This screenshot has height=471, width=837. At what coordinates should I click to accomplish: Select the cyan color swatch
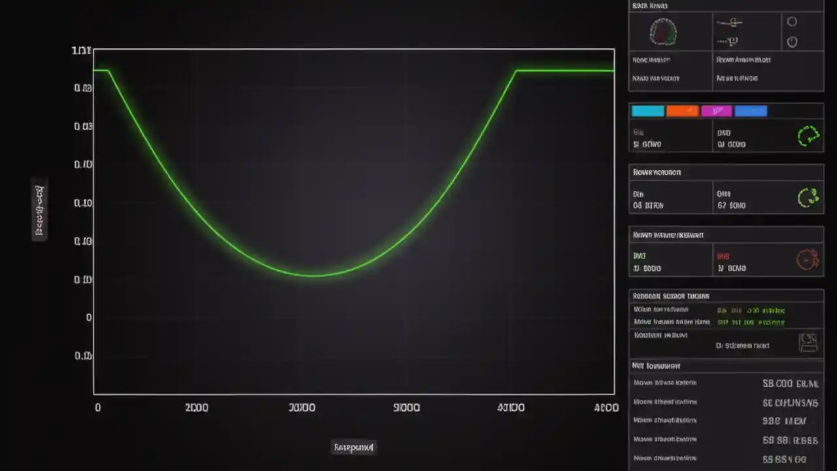pos(647,111)
